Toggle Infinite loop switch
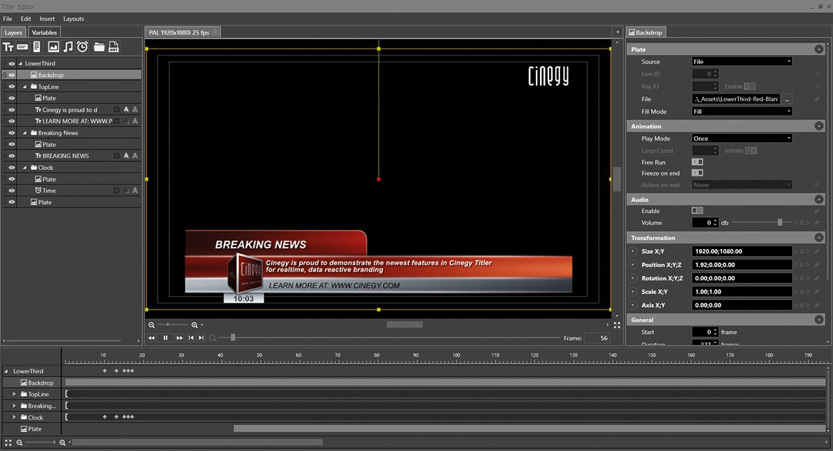Screen dimensions: 833x451 (x=750, y=151)
